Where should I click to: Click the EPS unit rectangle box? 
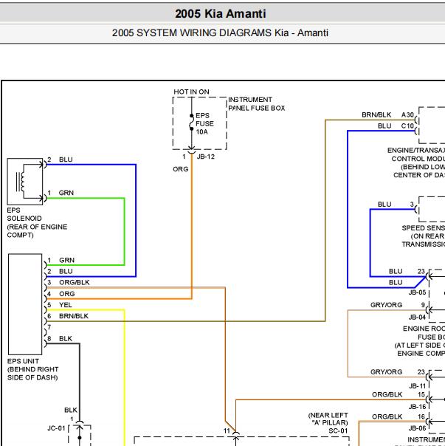[25, 304]
